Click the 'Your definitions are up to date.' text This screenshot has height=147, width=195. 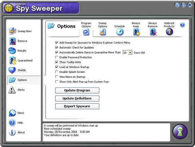click(61, 135)
